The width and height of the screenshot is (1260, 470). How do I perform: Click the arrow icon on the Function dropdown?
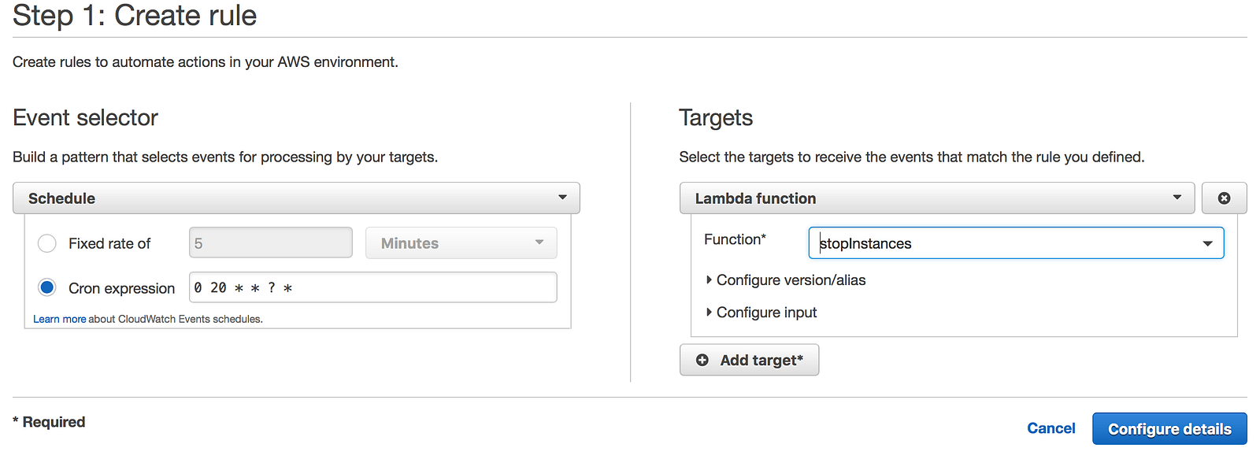1207,243
